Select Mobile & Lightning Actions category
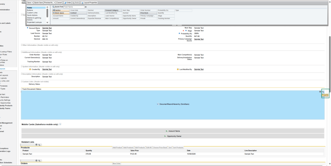Image resolution: width=331 pixels, height=166 pixels. pyautogui.click(x=34, y=19)
